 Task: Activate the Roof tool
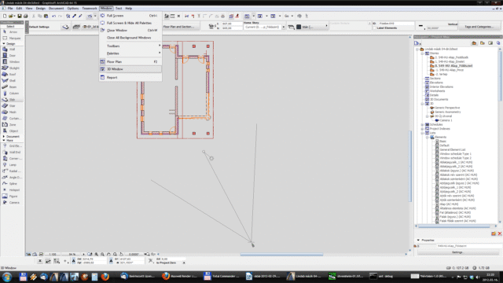(13, 75)
